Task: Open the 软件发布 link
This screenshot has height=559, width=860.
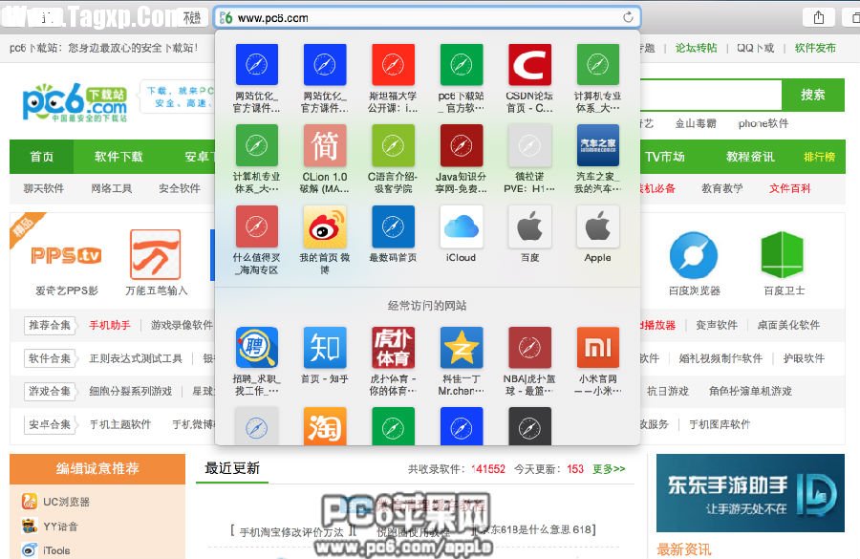Action: (816, 49)
